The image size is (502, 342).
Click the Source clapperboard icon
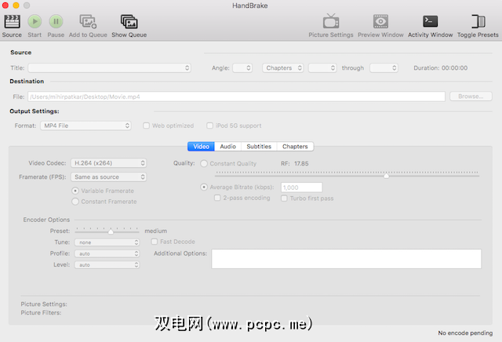coord(12,21)
